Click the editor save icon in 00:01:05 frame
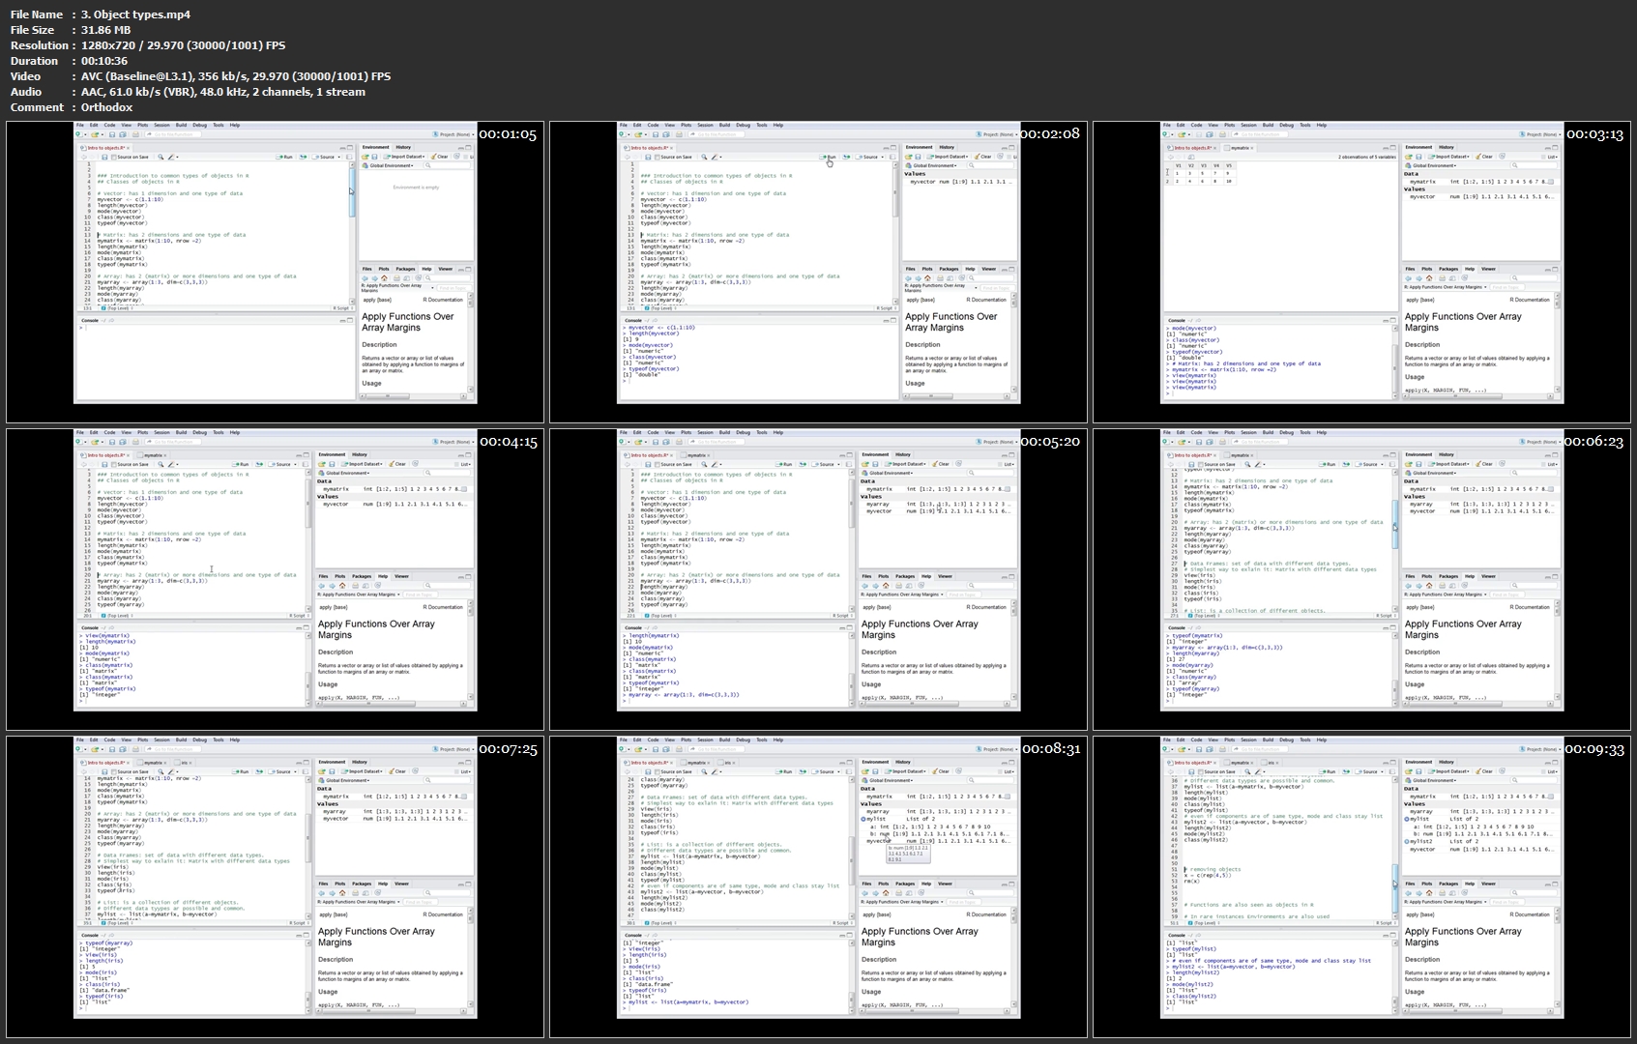1637x1044 pixels. click(x=104, y=157)
